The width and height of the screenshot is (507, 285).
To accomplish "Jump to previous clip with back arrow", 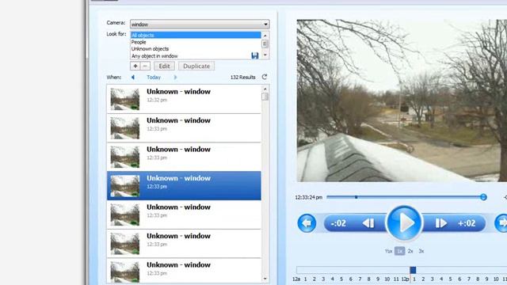I will [307, 223].
